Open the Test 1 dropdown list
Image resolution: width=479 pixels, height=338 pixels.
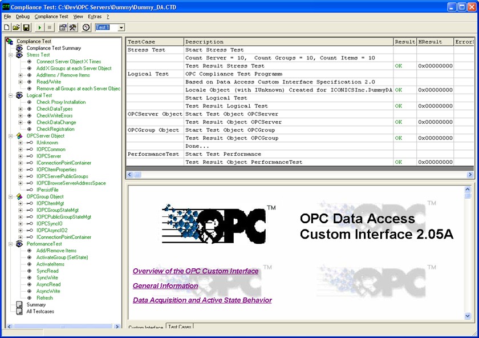coord(121,27)
